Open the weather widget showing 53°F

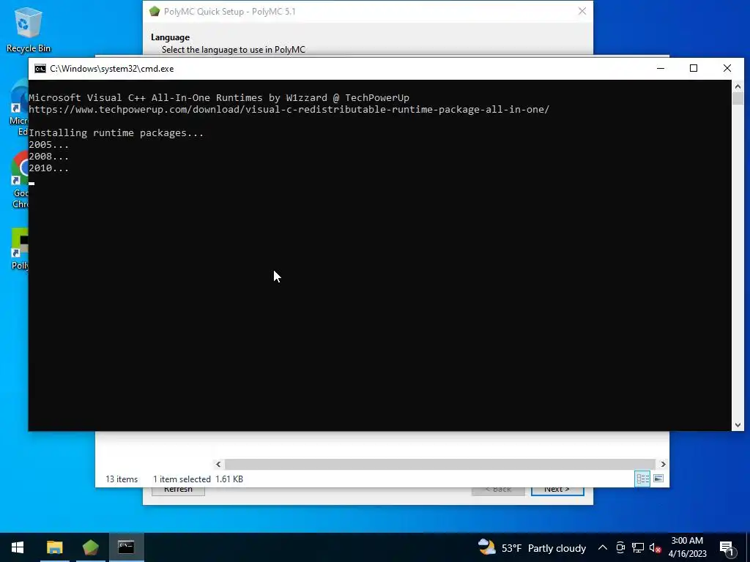point(532,547)
